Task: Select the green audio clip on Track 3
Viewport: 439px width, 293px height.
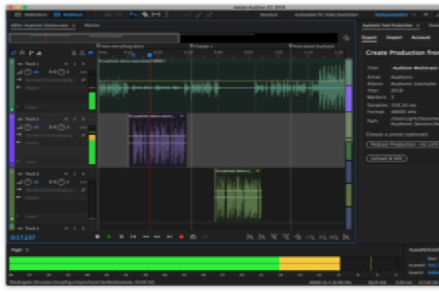Action: [238, 195]
